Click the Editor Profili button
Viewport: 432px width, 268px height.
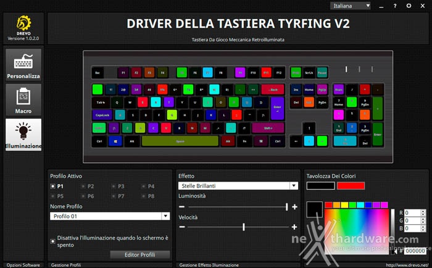tap(140, 255)
